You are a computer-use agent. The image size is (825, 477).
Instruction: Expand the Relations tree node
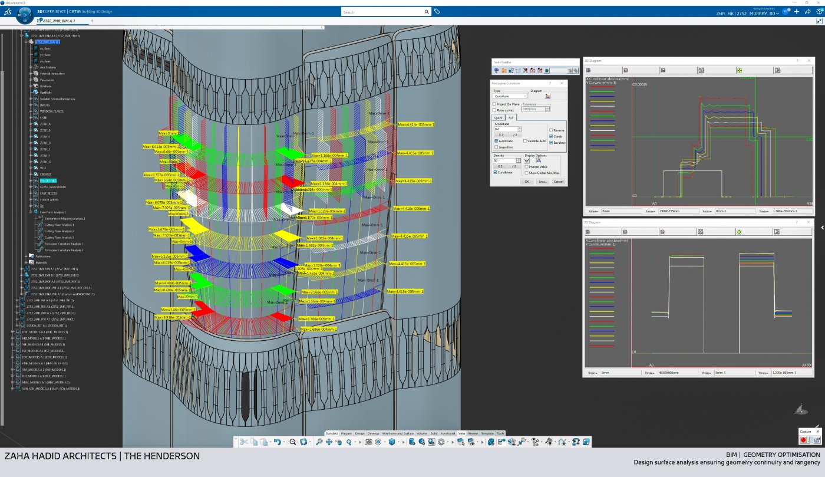click(31, 86)
